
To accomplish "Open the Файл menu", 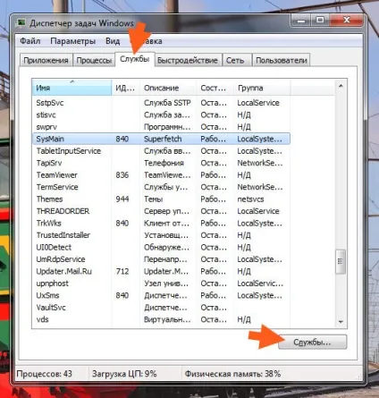I will click(x=30, y=41).
